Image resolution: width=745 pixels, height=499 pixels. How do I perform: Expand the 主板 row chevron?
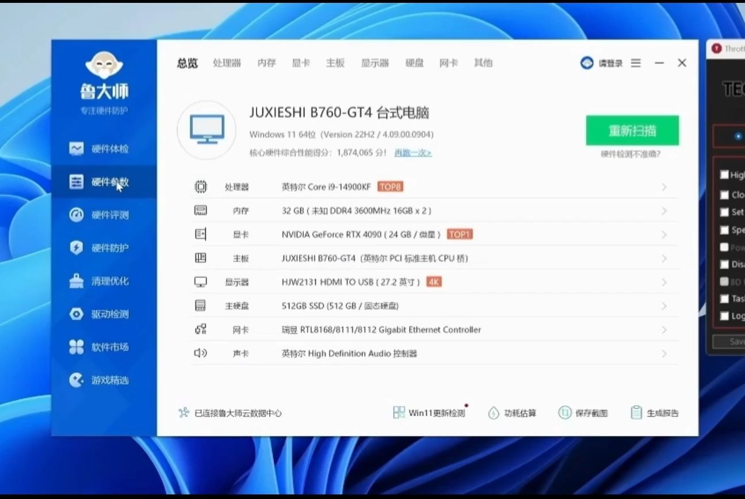click(664, 259)
